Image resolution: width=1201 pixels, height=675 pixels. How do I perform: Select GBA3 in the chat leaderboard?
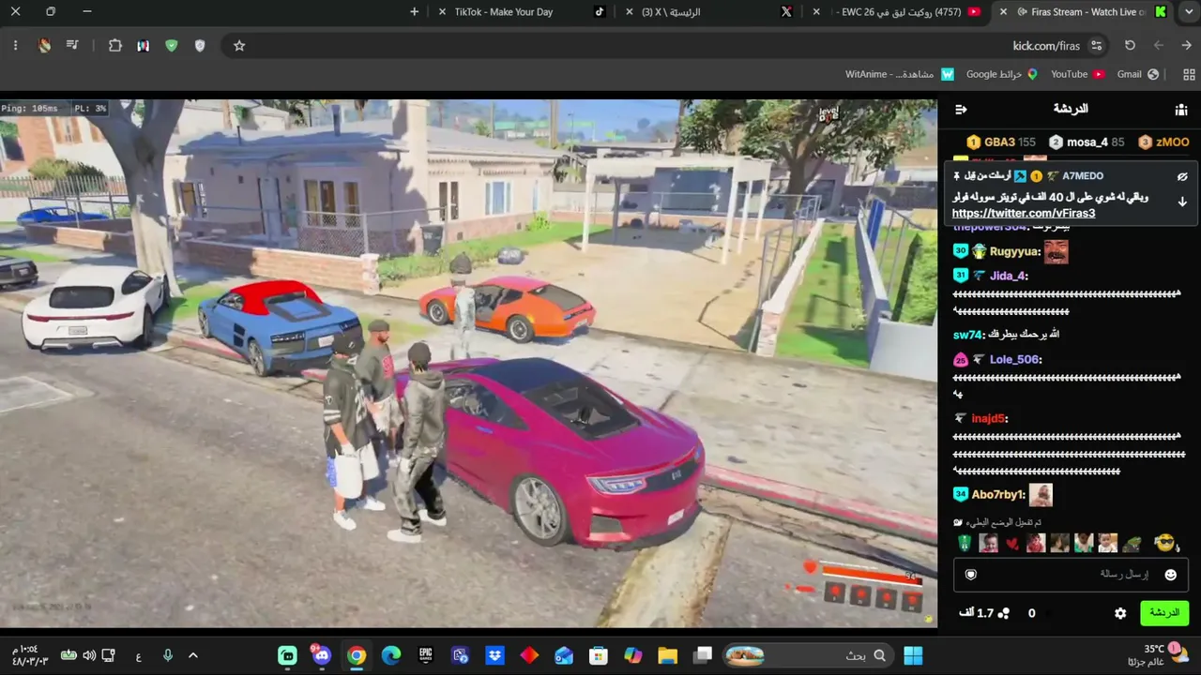[1000, 142]
